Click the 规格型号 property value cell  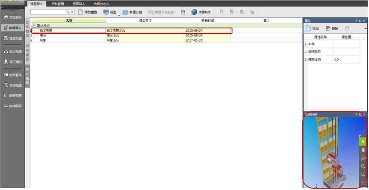pyautogui.click(x=346, y=52)
